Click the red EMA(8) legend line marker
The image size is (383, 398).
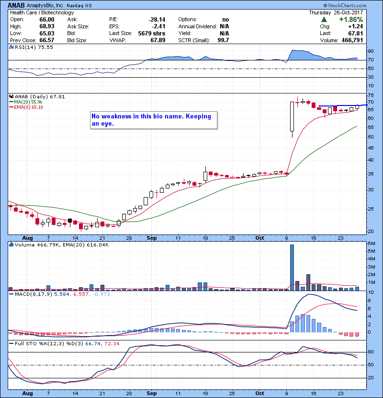[x=11, y=107]
